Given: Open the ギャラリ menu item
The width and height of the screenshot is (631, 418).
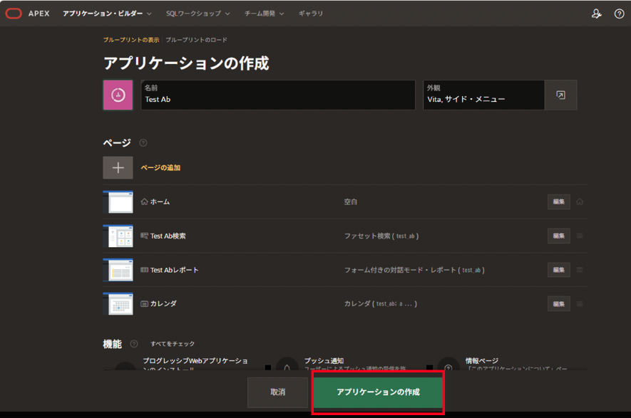Looking at the screenshot, I should [311, 14].
